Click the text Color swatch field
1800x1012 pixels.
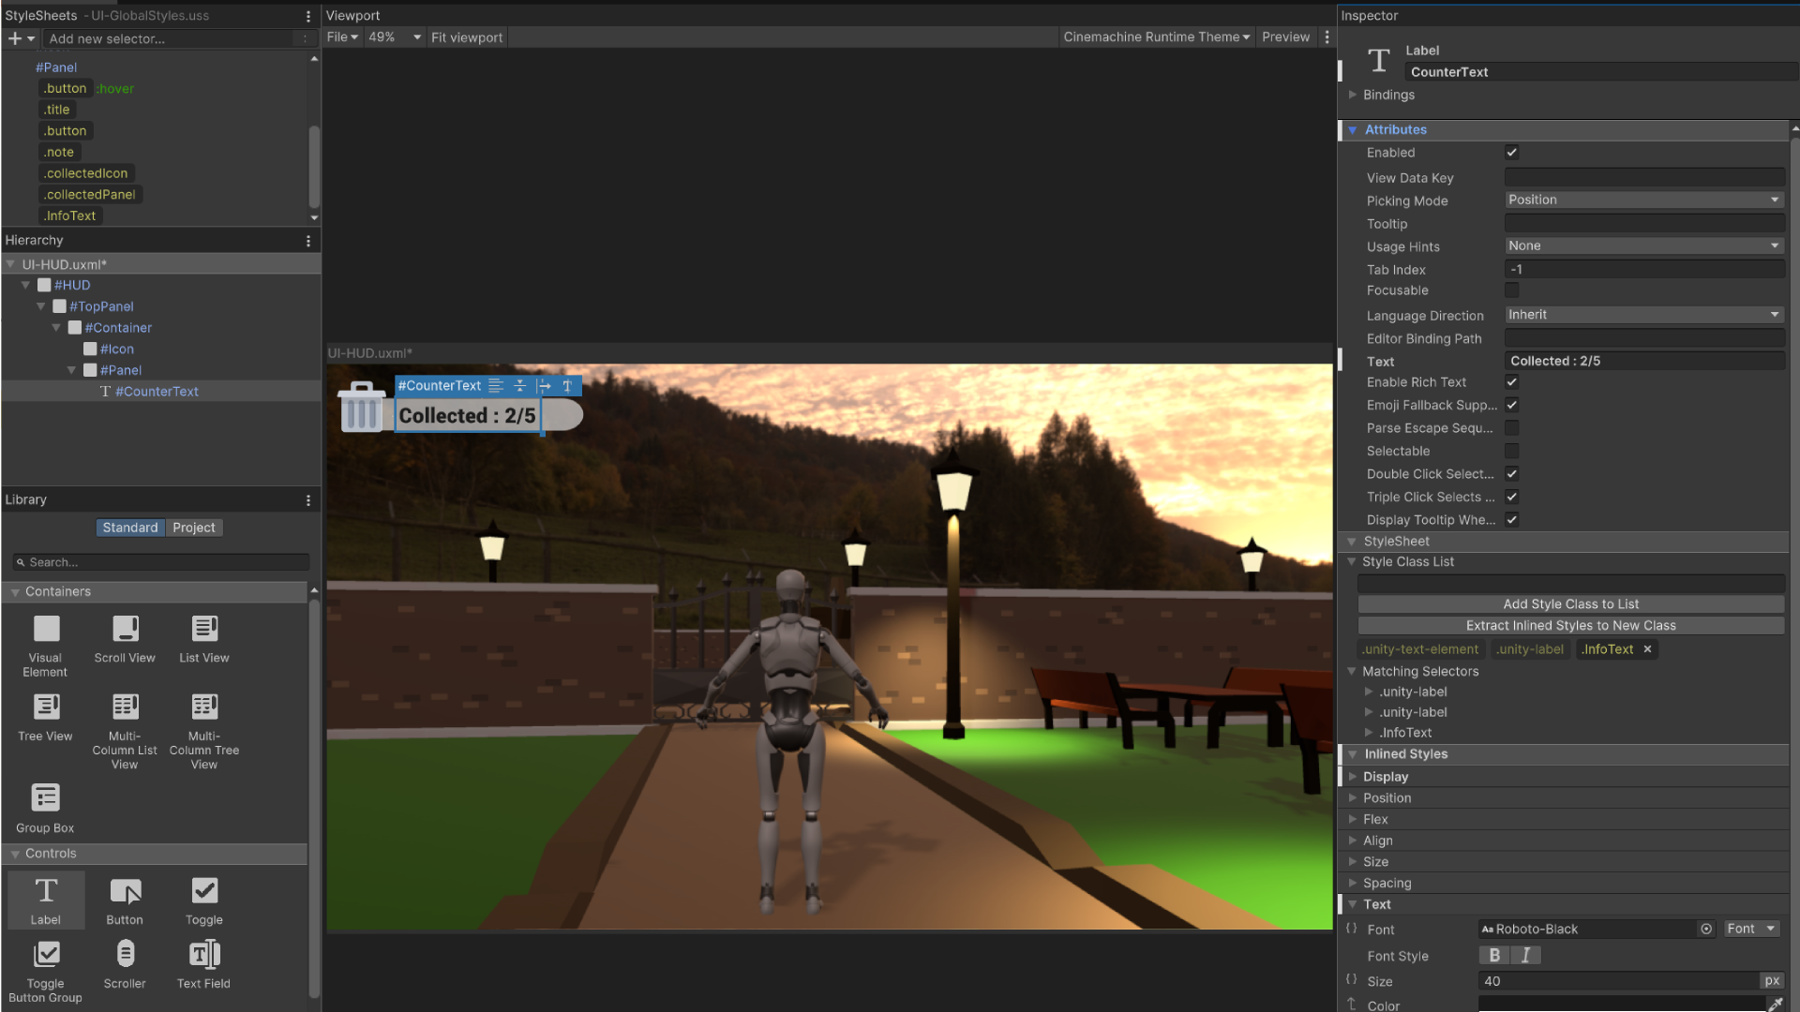[x=1620, y=1005]
